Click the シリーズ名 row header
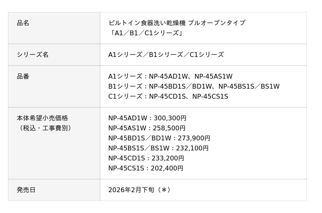 33,55
